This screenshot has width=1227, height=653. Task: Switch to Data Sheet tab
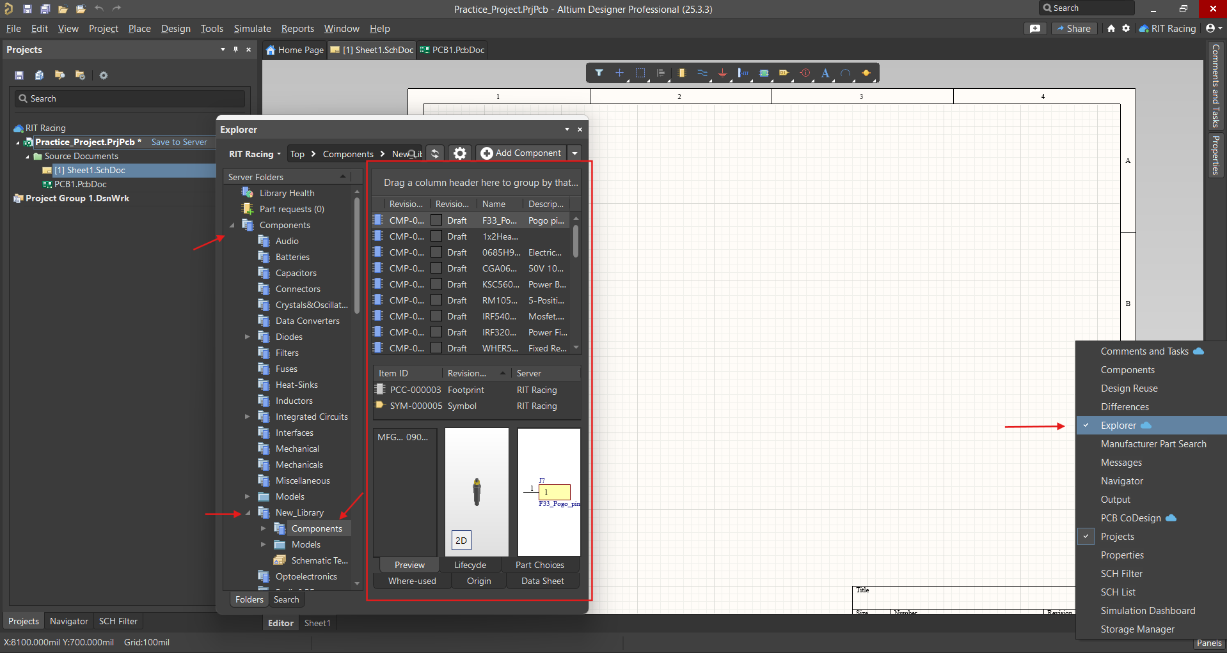click(542, 581)
